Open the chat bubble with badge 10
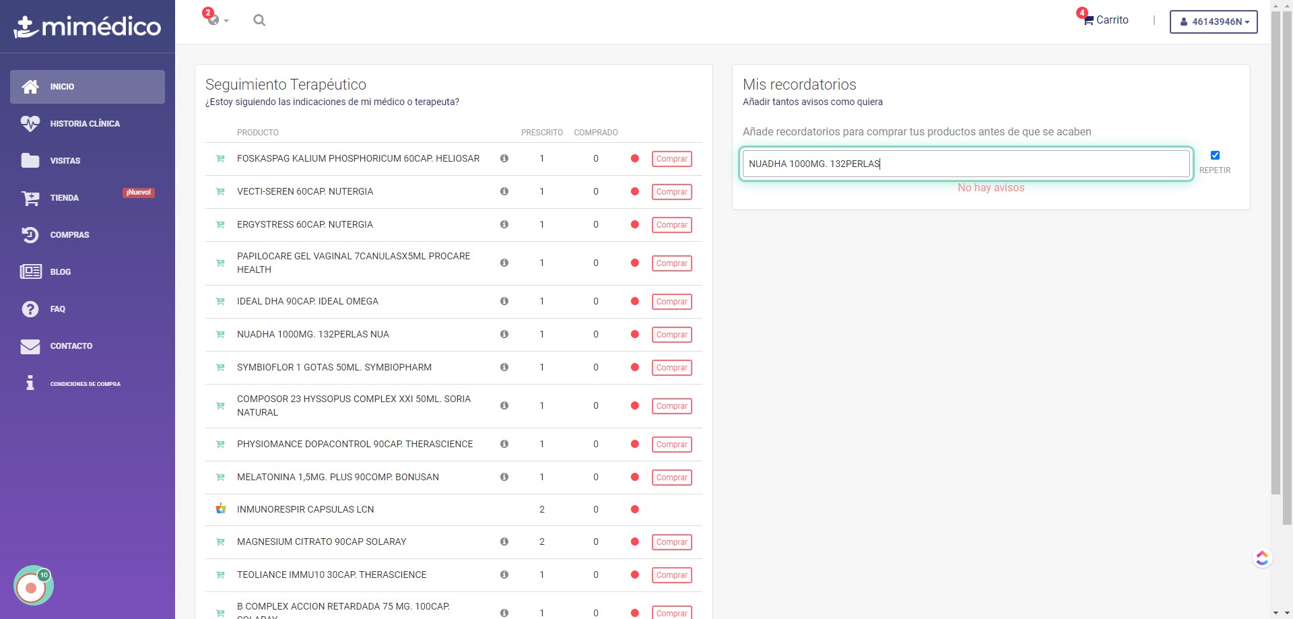 tap(33, 586)
